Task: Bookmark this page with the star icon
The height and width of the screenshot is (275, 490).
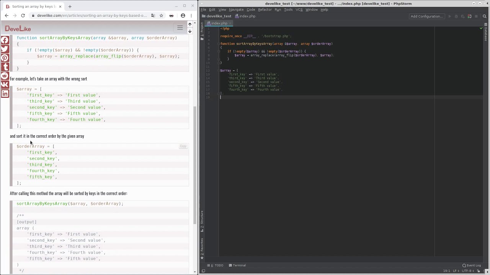Action: 161,16
